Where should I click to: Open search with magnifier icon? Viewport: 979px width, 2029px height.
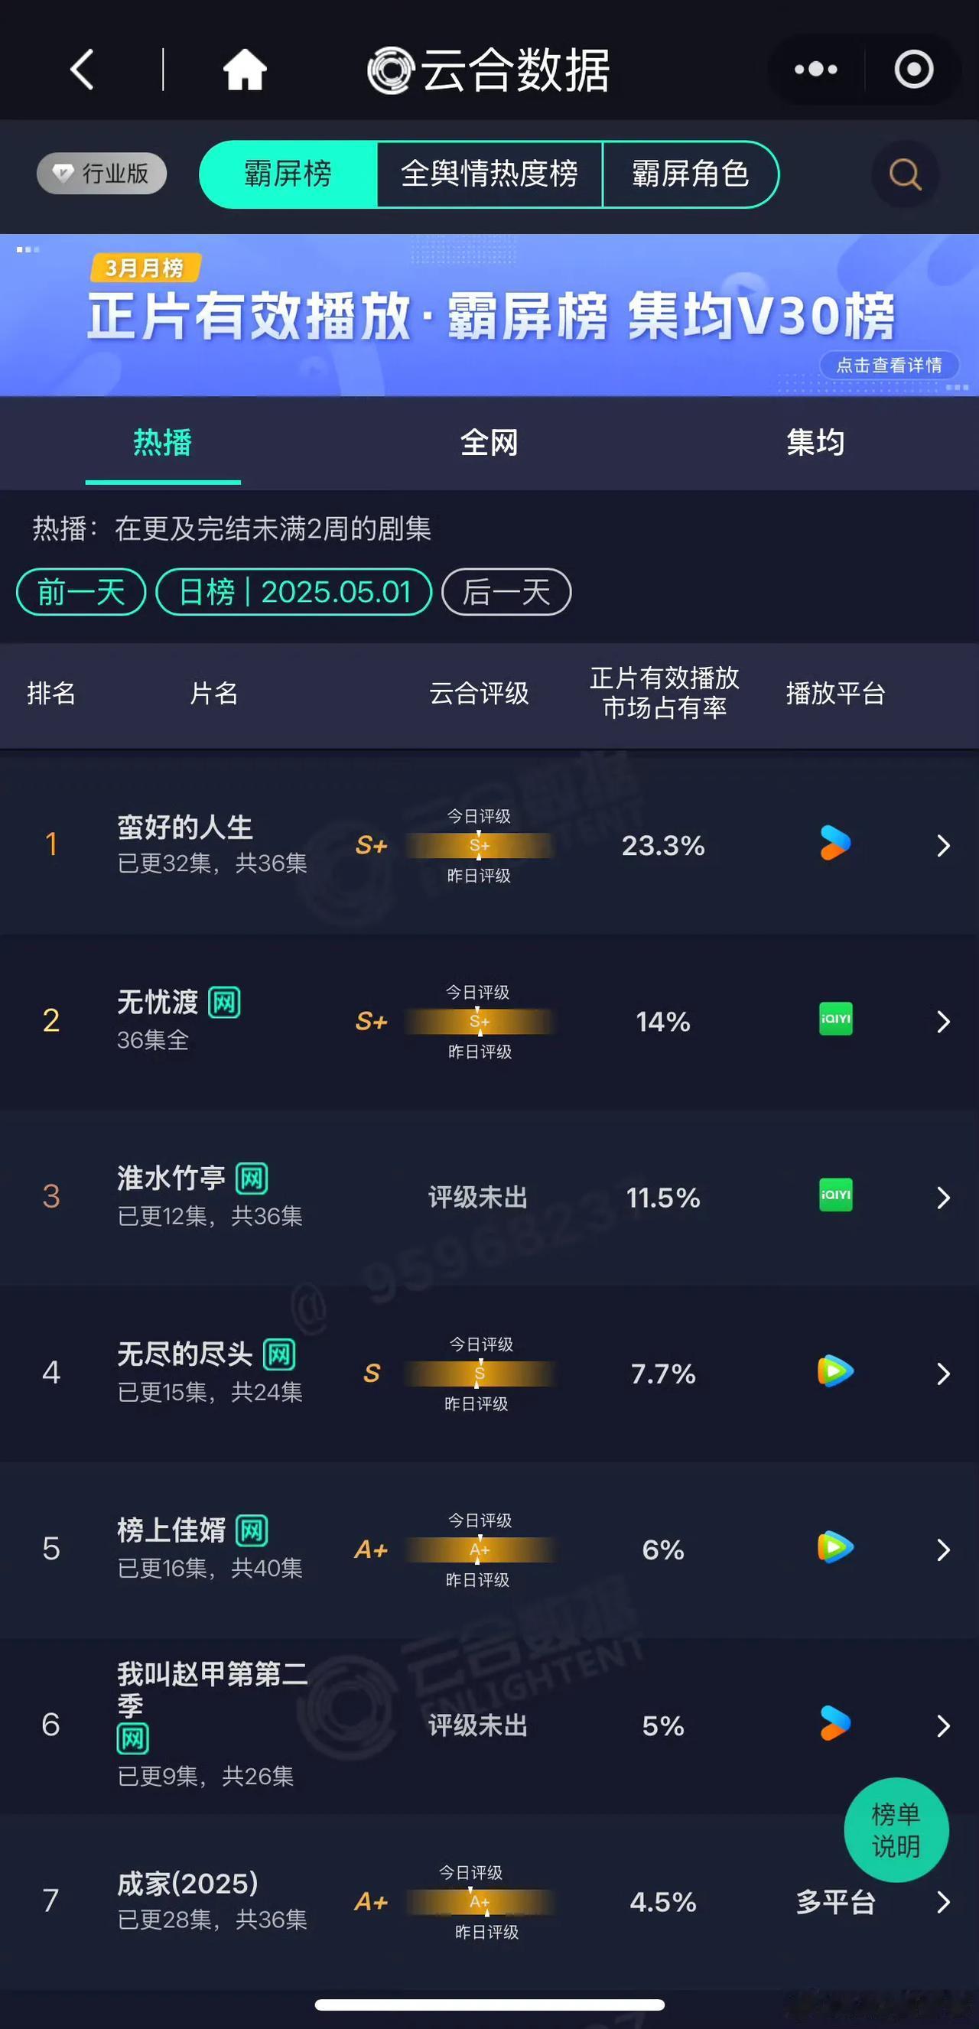pyautogui.click(x=905, y=174)
